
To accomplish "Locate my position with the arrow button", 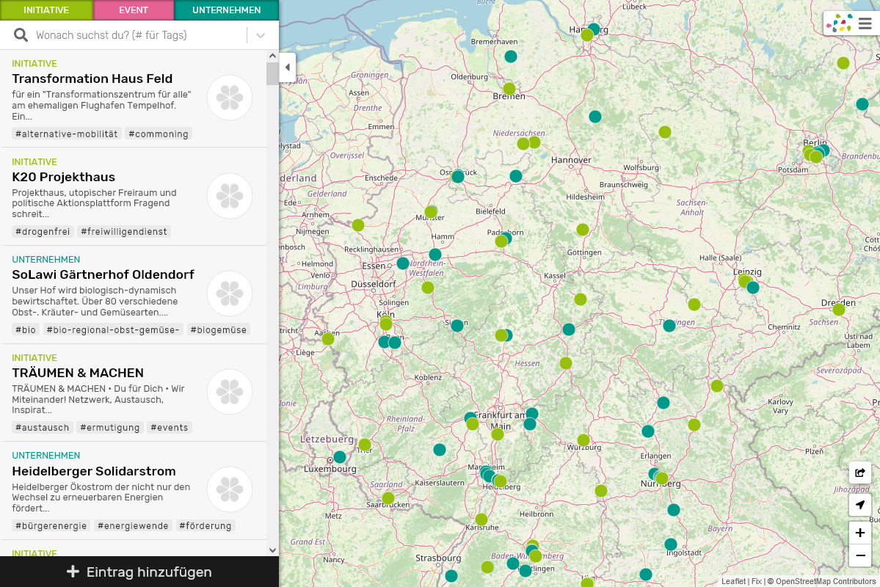I will pyautogui.click(x=859, y=505).
